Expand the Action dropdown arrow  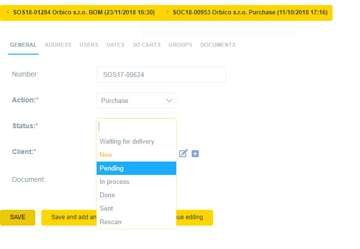tap(169, 100)
